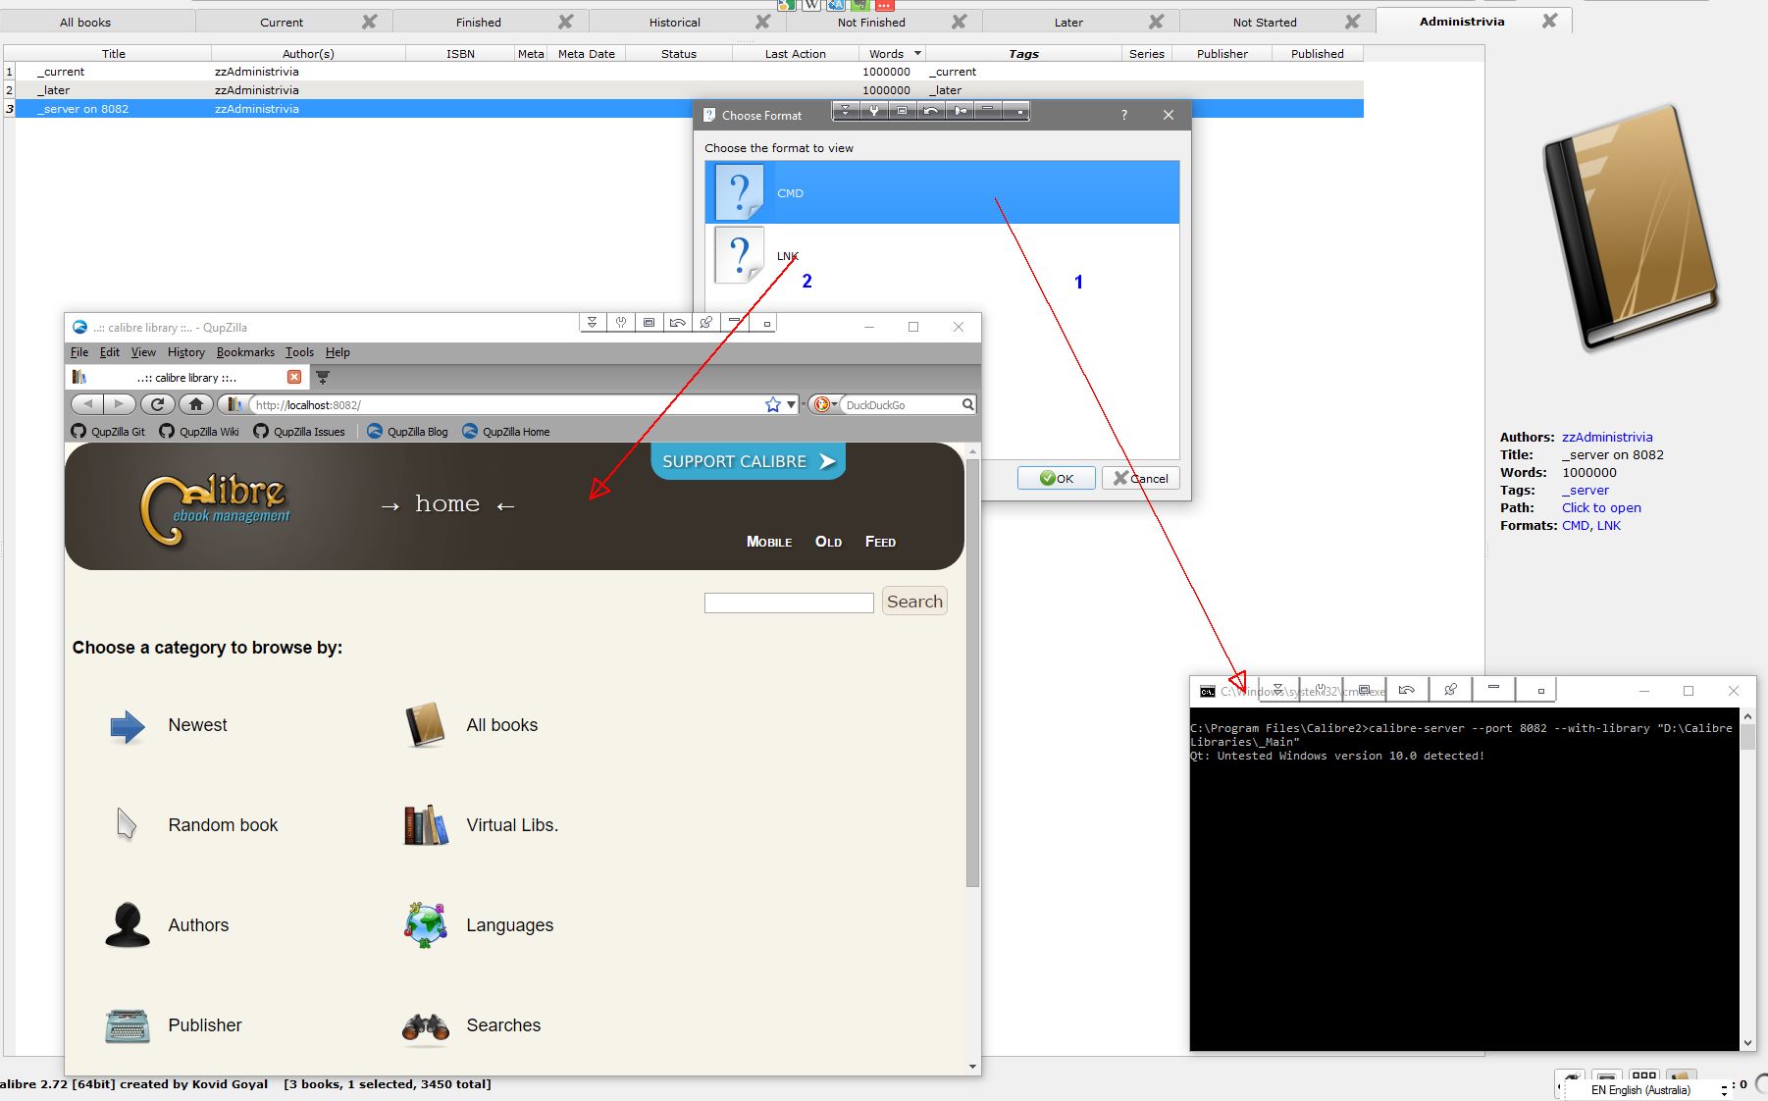
Task: Pick the Random book icon
Action: click(x=126, y=825)
